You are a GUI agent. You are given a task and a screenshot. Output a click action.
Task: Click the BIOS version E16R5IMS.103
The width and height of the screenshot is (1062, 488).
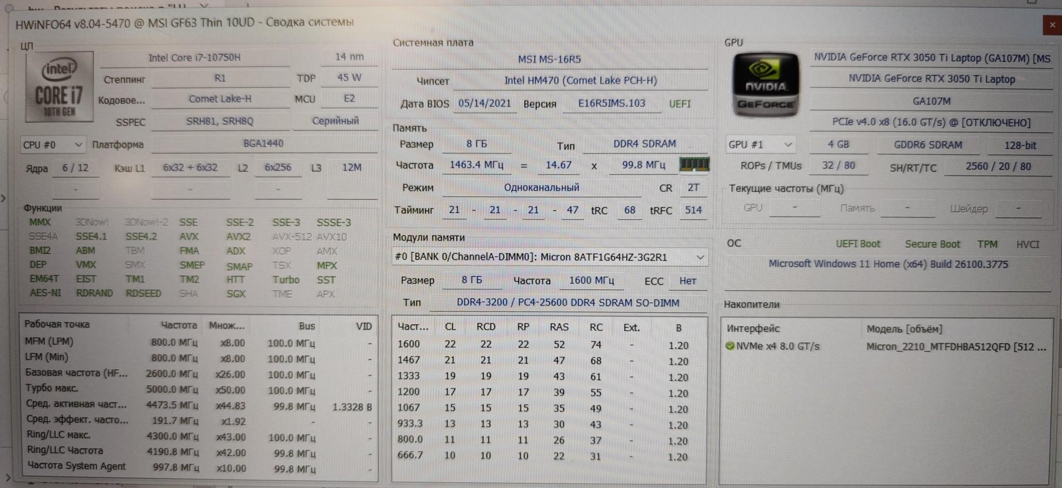click(x=612, y=103)
